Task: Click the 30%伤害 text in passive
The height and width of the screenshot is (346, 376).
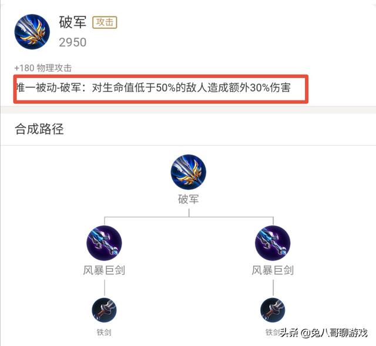Action: (x=270, y=88)
